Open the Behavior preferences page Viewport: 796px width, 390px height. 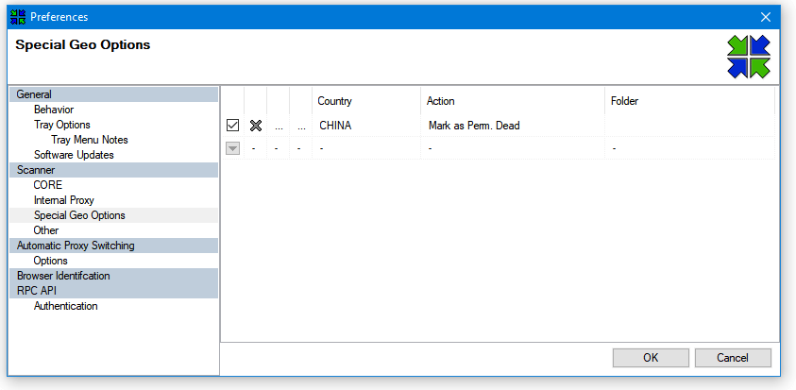54,110
